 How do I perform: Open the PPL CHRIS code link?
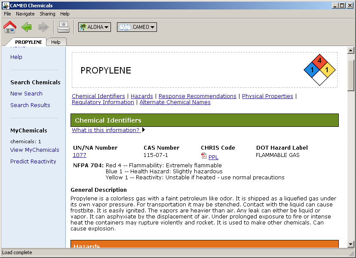point(213,157)
